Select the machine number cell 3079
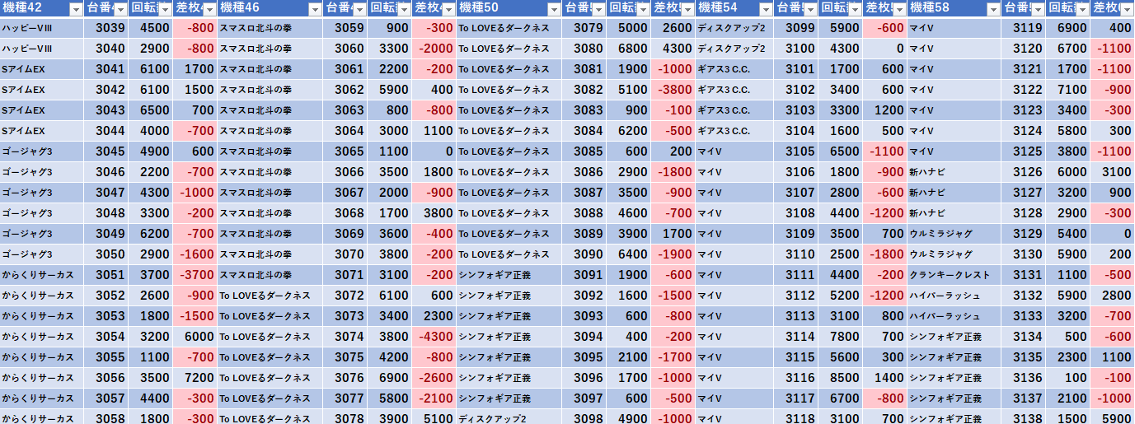 pos(584,28)
